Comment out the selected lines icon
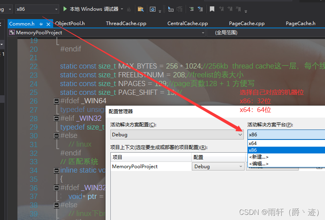Image resolution: width=325 pixels, height=220 pixels. 191,9
